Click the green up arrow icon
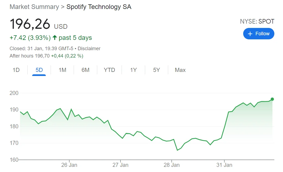Screen dimensions: 283x172 click(55, 38)
